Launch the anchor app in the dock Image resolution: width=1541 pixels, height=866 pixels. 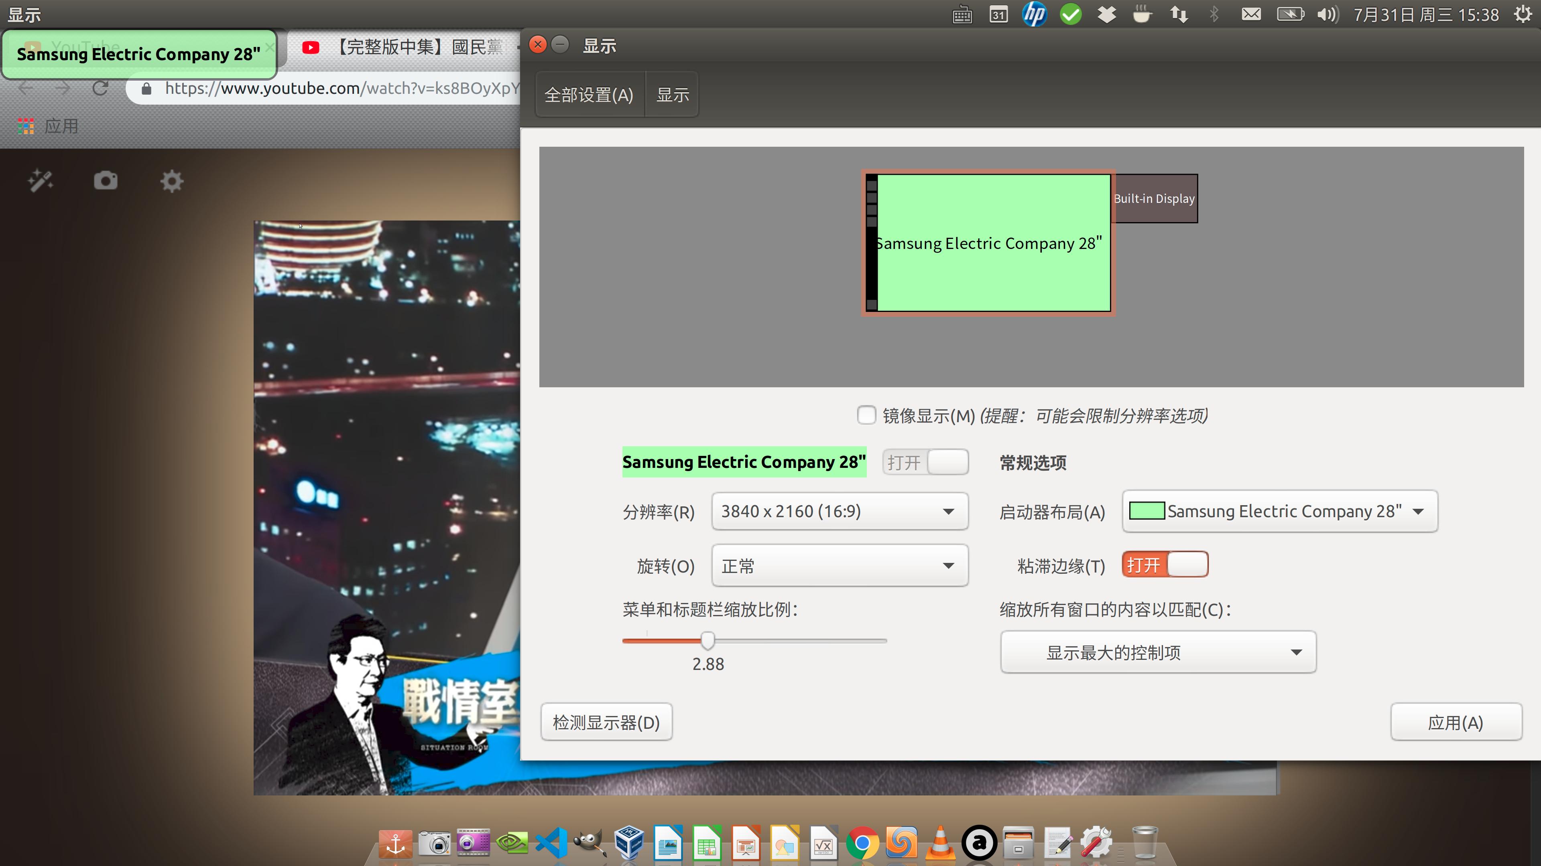(395, 843)
